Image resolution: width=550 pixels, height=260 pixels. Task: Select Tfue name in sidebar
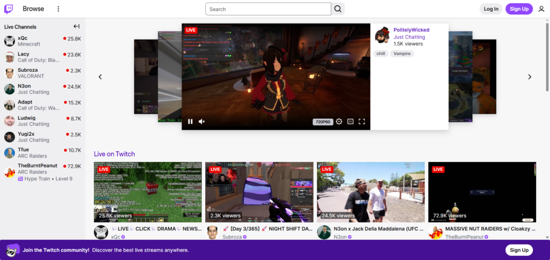point(23,150)
